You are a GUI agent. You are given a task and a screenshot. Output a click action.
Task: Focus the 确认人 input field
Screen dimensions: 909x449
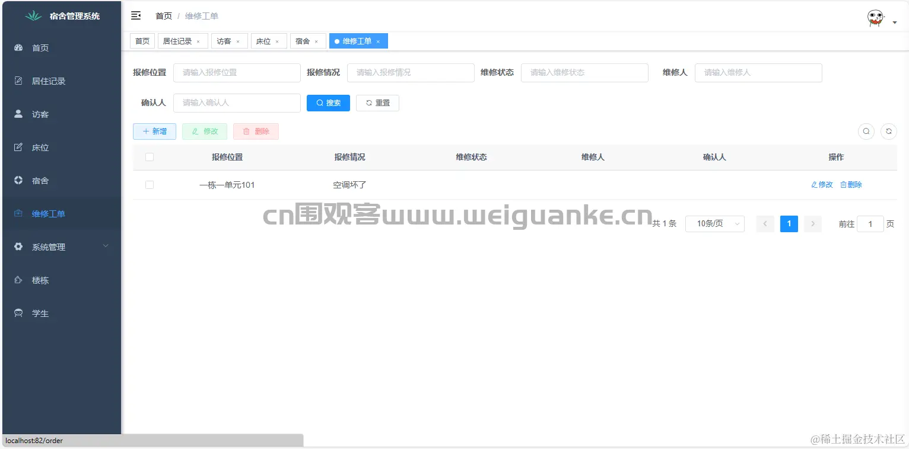pyautogui.click(x=237, y=102)
